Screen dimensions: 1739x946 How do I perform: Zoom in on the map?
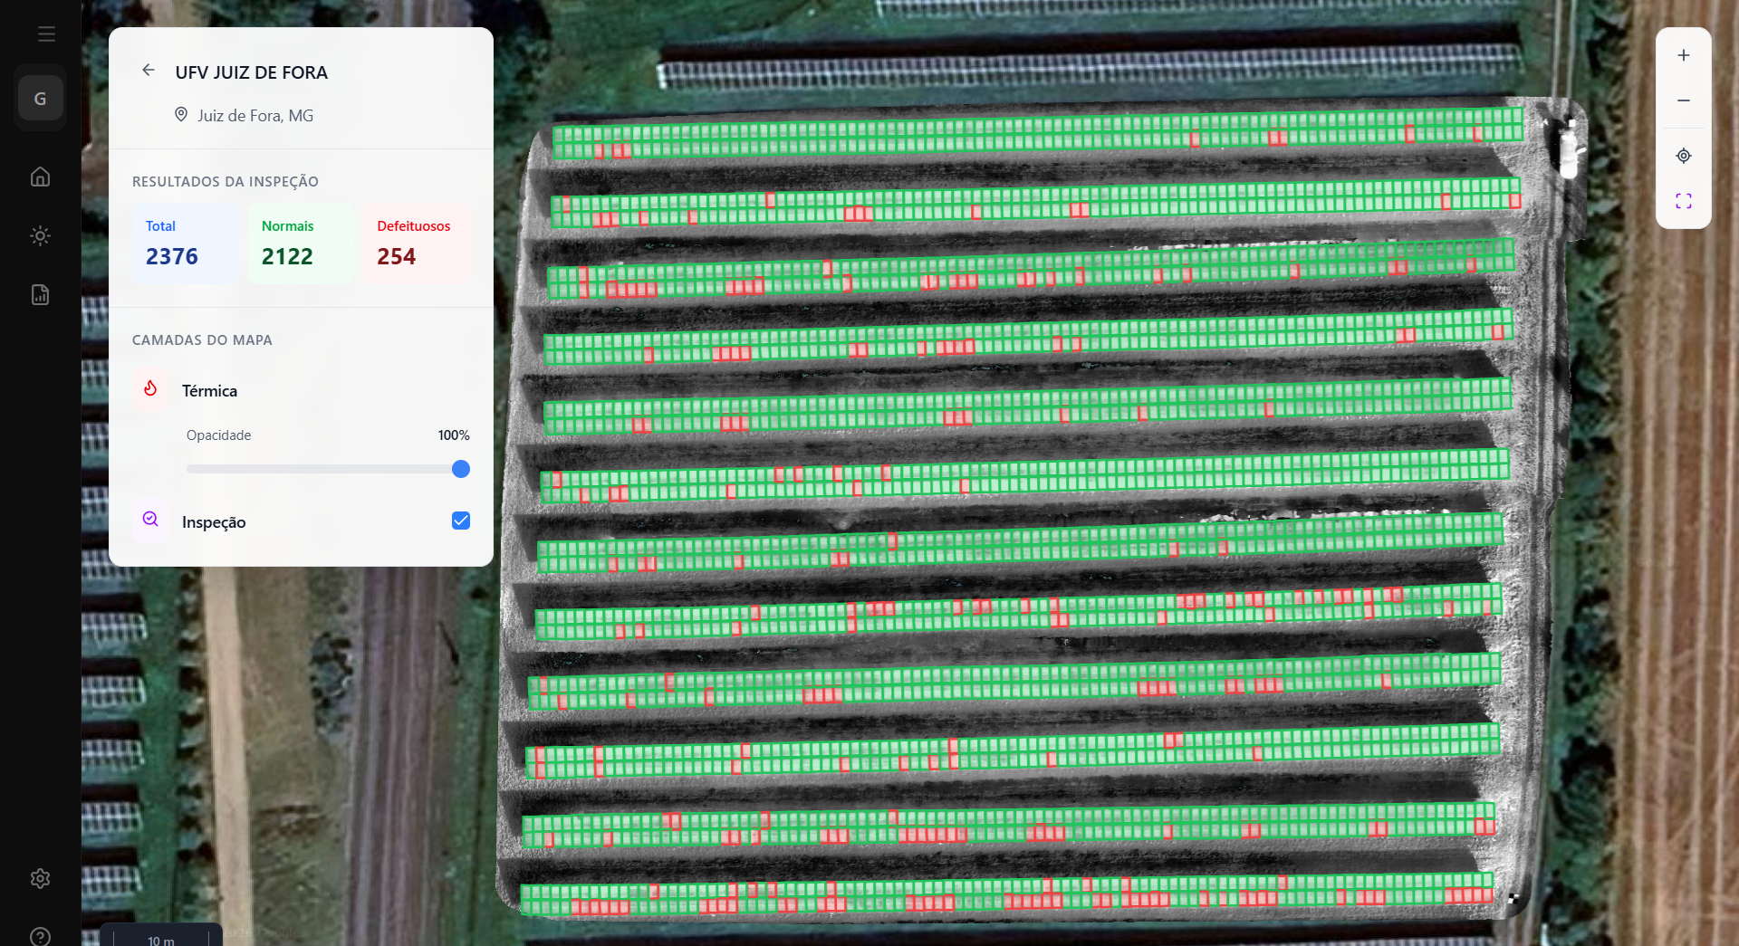pyautogui.click(x=1683, y=55)
